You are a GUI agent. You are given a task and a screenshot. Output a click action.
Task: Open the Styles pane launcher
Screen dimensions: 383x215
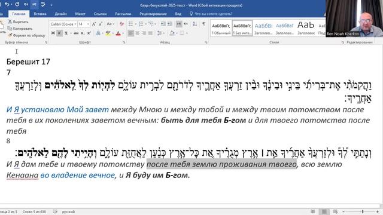pos(342,42)
